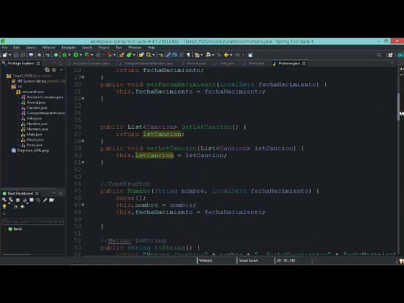The image size is (404, 303).
Task: Select Mujer.java in Package Explorer
Action: [x=32, y=140]
